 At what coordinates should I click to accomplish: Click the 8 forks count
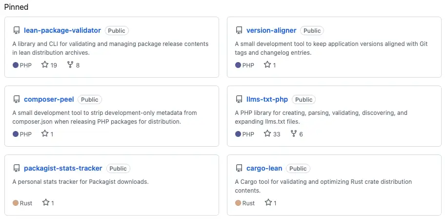coord(78,65)
